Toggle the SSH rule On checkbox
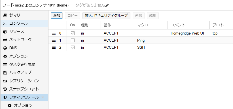Image resolution: width=233 pixels, height=109 pixels. tap(73, 48)
